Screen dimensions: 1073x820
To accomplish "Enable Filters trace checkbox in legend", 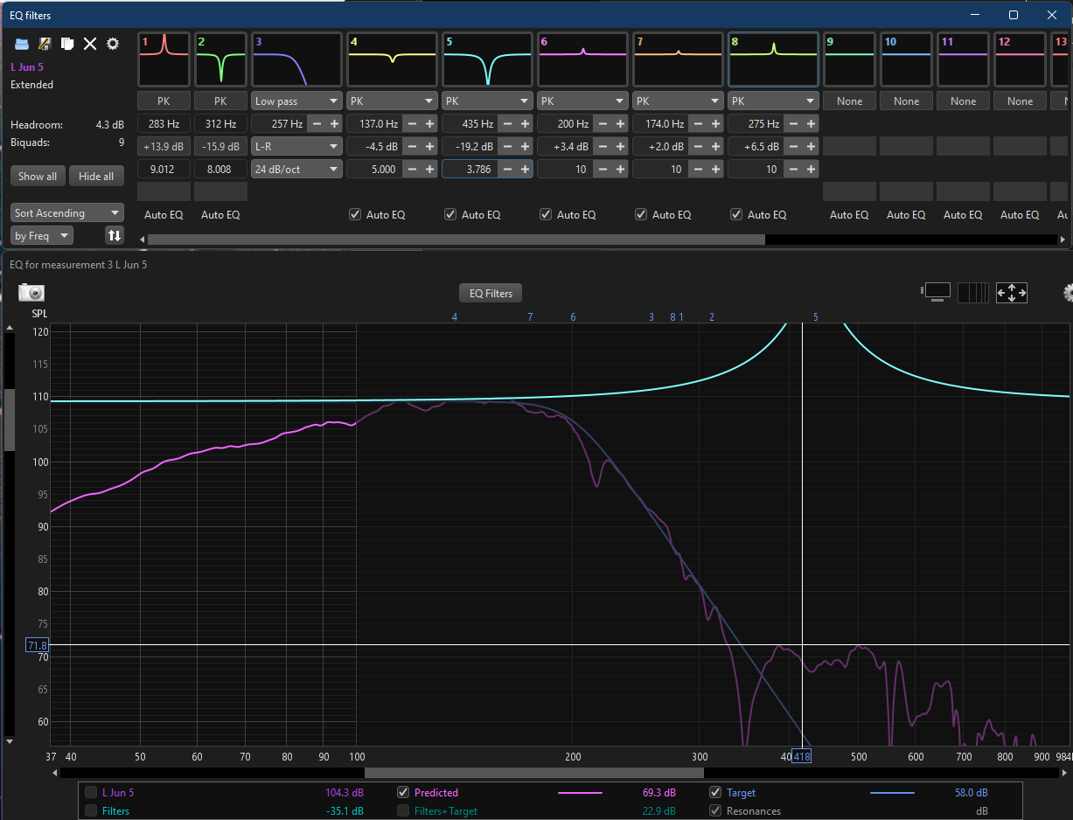I will 91,811.
